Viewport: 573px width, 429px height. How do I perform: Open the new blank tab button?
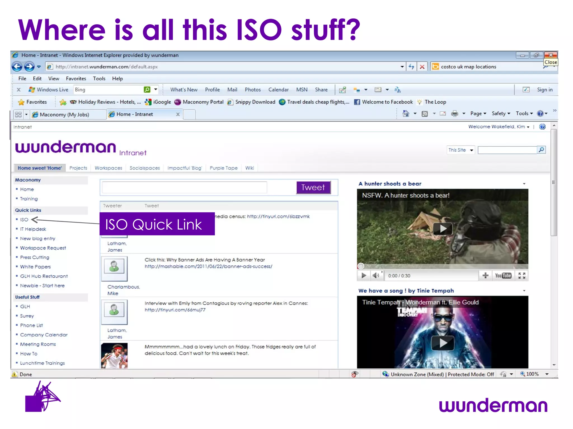click(x=189, y=115)
